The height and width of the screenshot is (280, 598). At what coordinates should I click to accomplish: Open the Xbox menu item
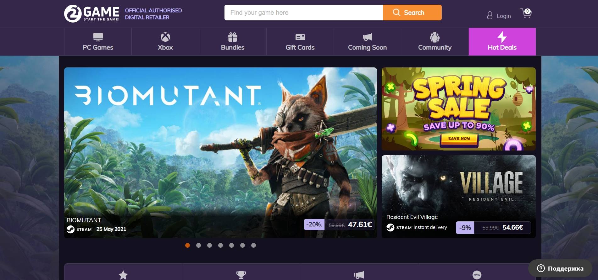click(165, 42)
